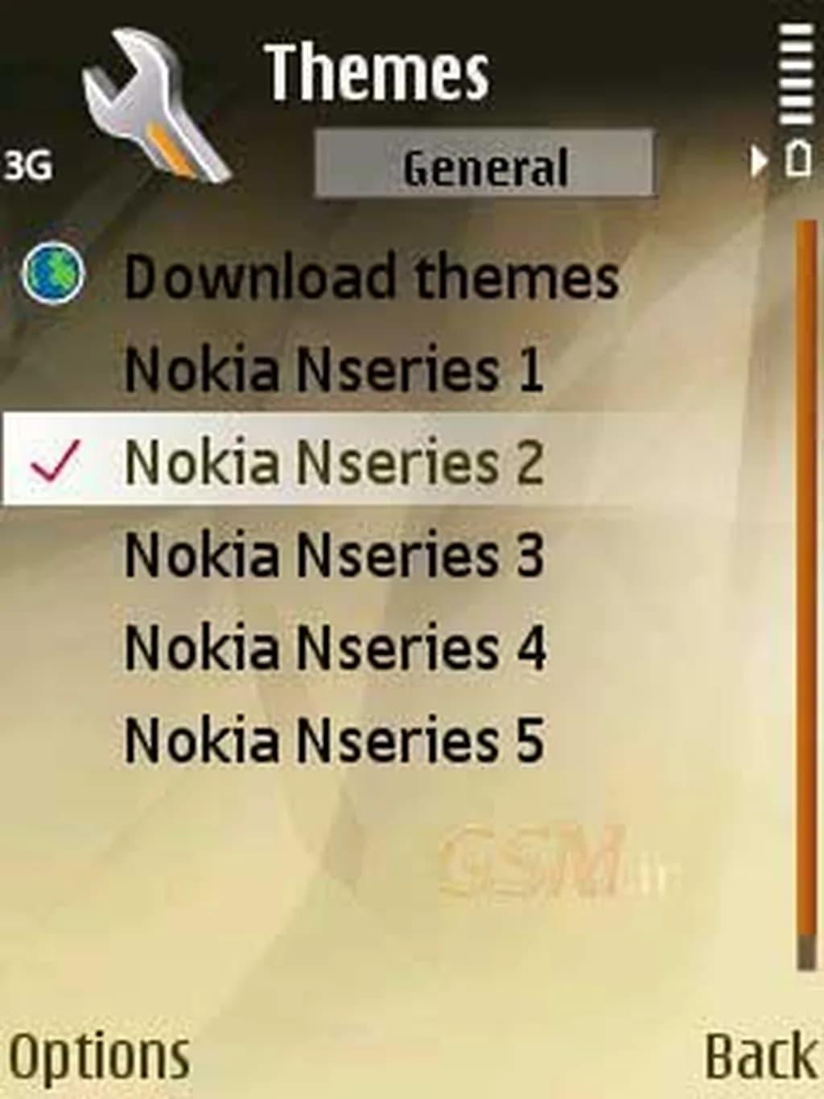
Task: Select Nokia Nseries 1 theme
Action: pyautogui.click(x=335, y=369)
